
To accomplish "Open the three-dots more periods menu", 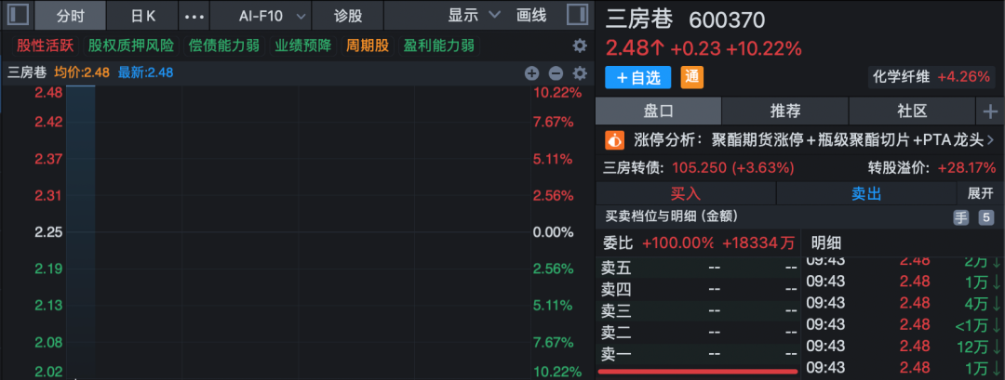I will [194, 17].
